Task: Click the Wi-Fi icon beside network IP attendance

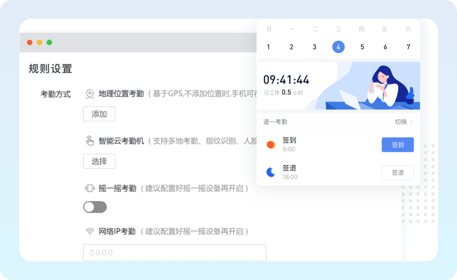Action: (x=90, y=231)
